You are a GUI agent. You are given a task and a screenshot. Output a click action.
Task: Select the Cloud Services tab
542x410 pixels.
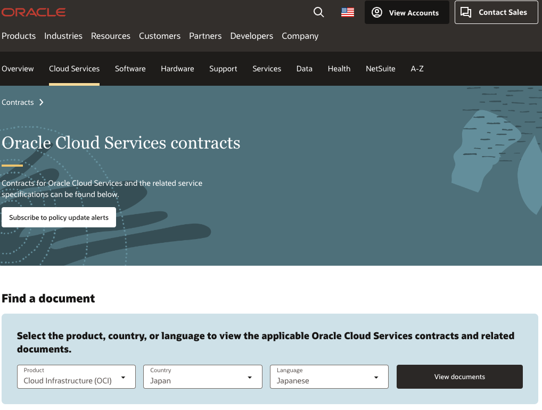pyautogui.click(x=75, y=69)
